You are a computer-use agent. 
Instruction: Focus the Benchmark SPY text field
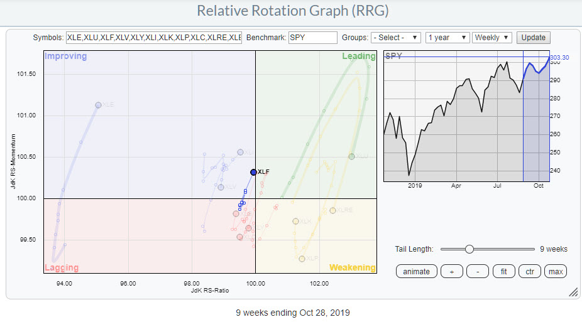(312, 38)
